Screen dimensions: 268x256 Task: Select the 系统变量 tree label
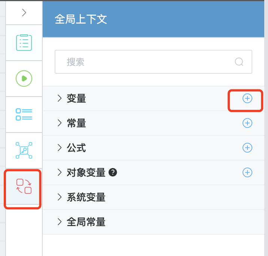coord(86,197)
